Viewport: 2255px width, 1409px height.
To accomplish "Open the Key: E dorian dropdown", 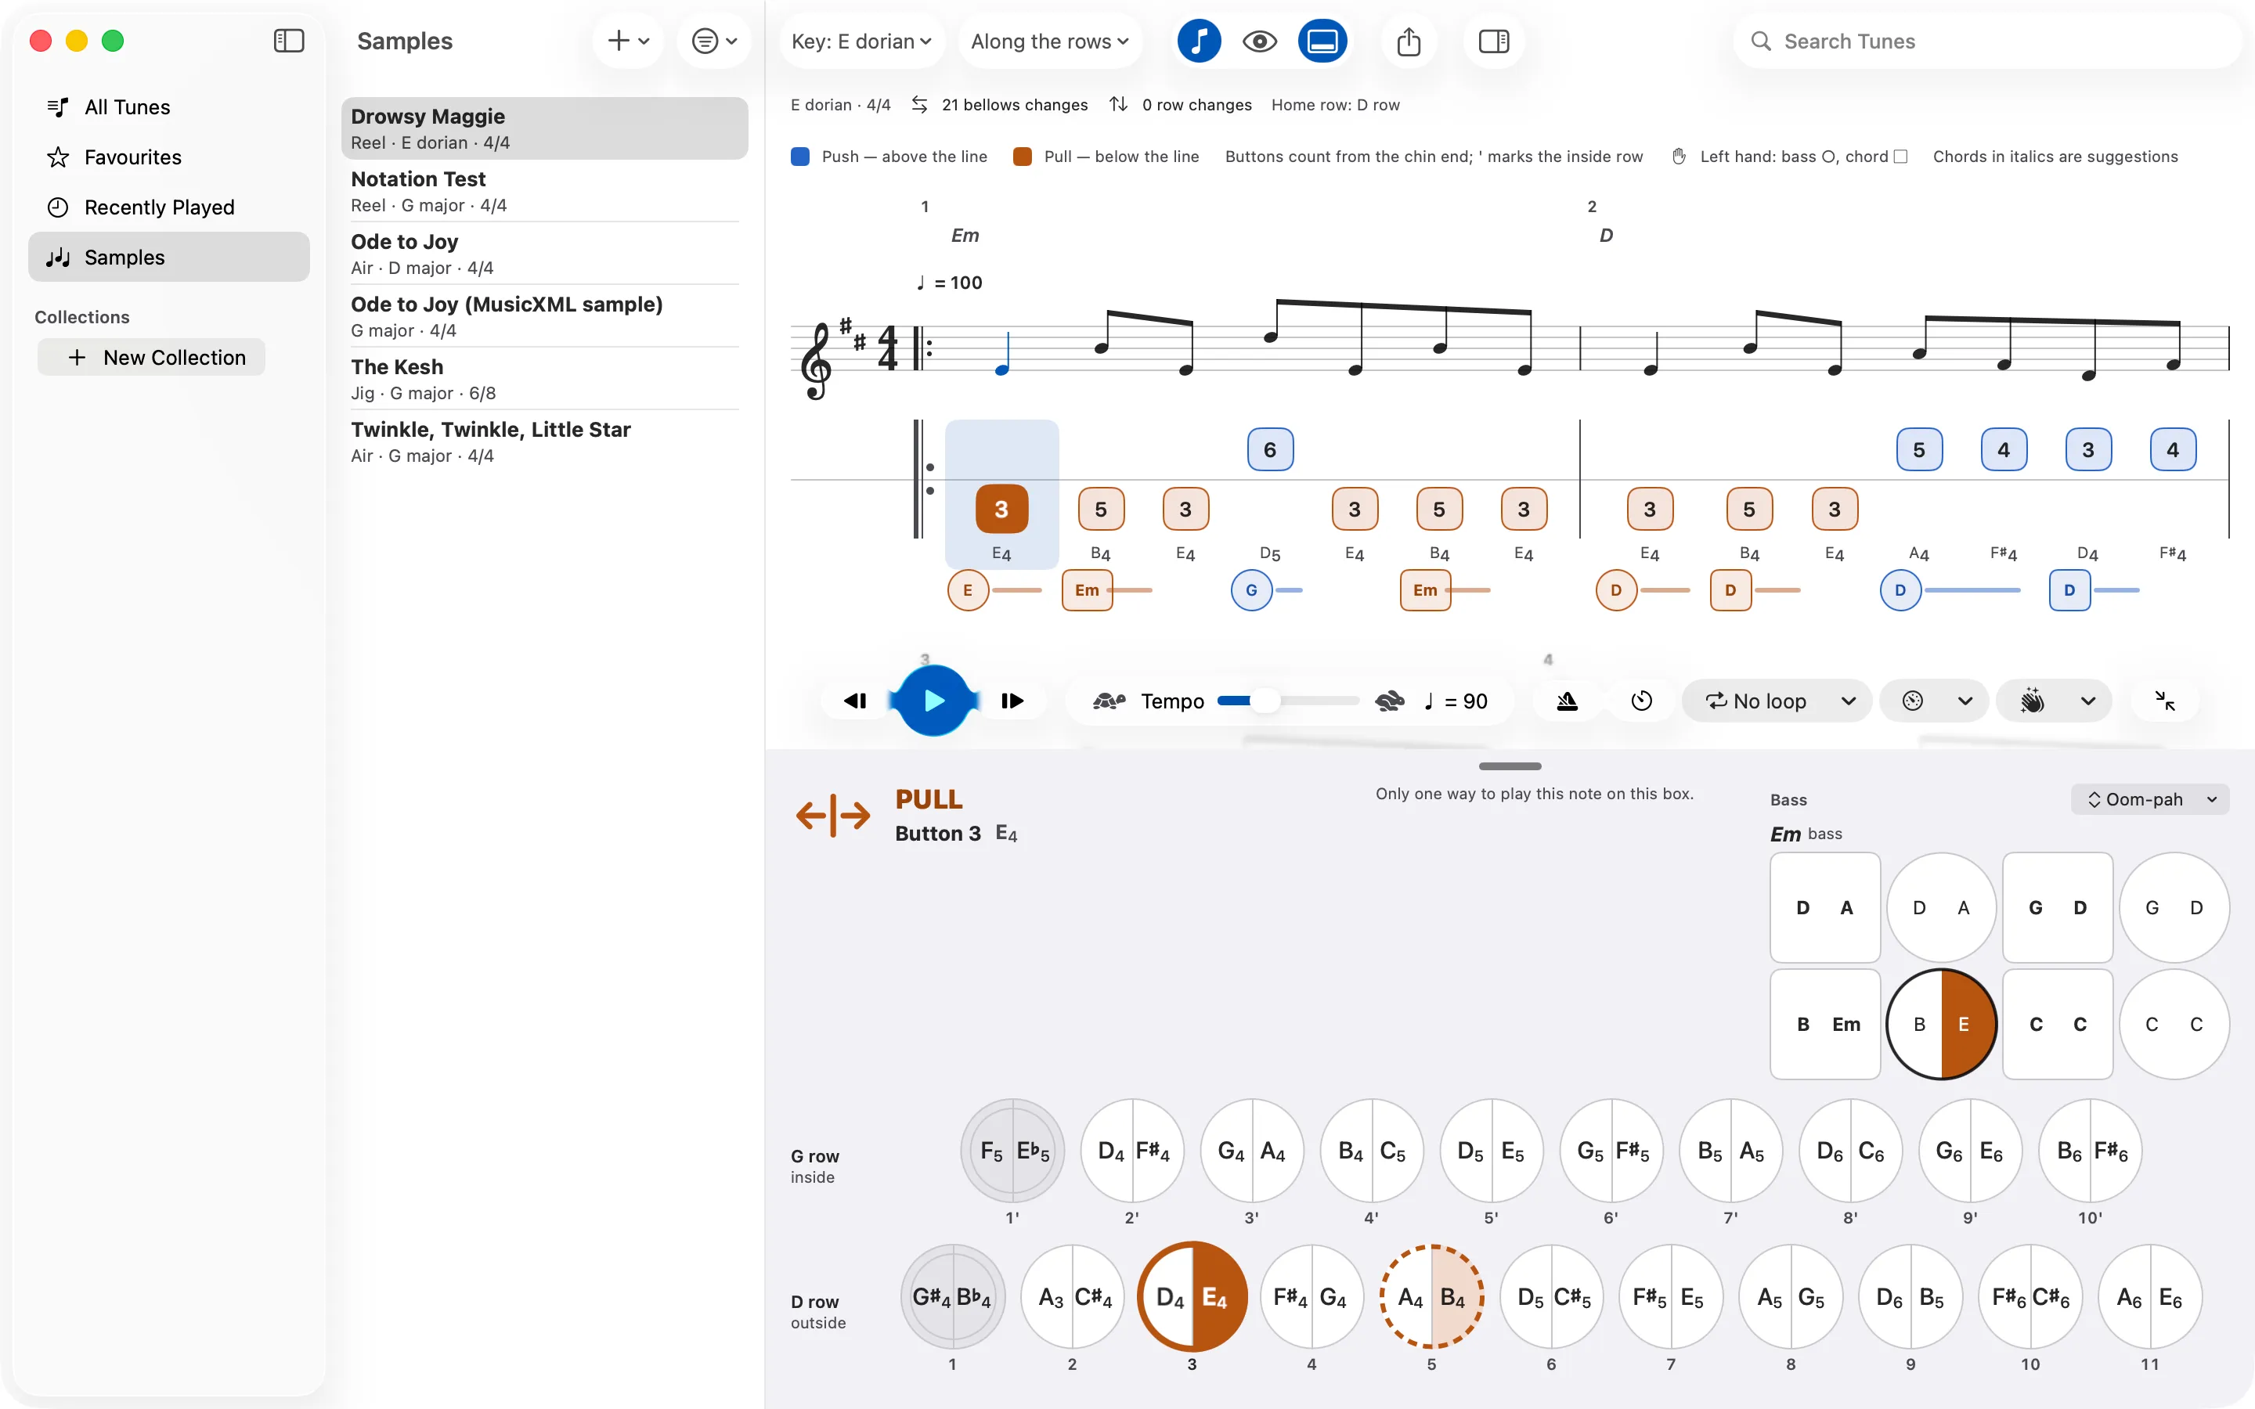I will pos(862,41).
